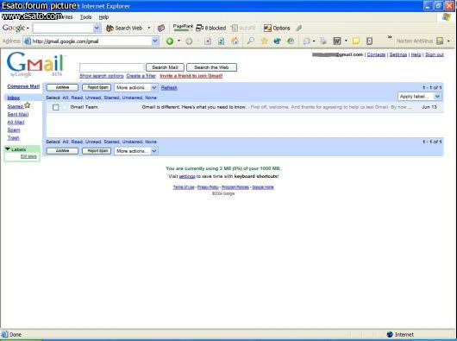
Task: Click the Sign out link
Action: coord(435,54)
